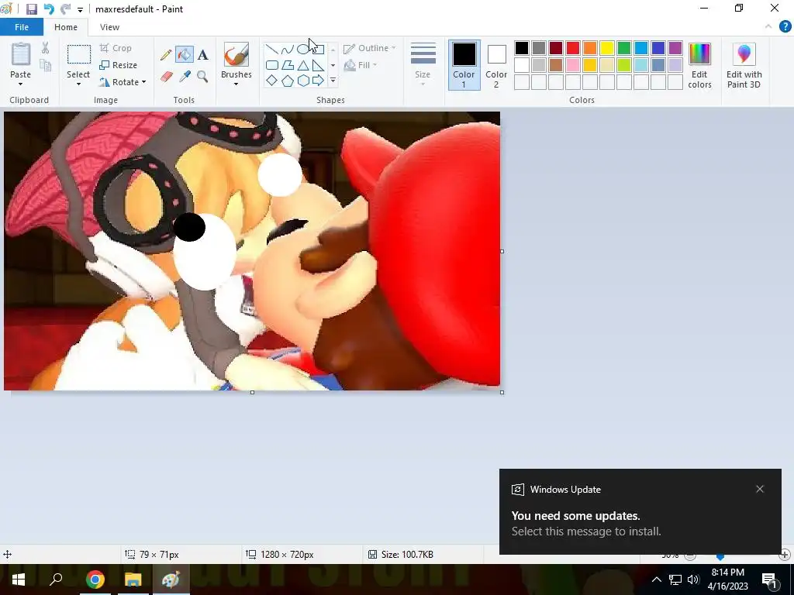
Task: Pick the pink (rose) color swatch
Action: pyautogui.click(x=573, y=65)
